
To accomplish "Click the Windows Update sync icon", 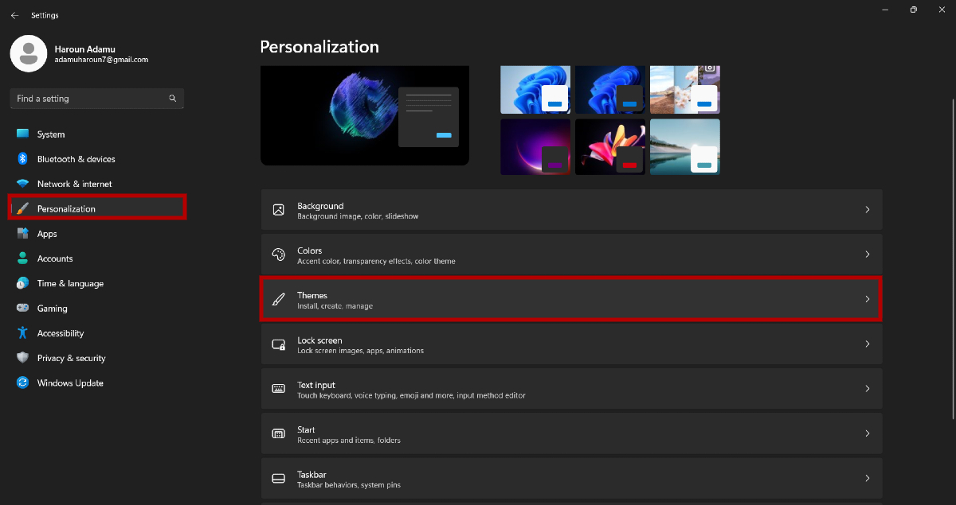I will [22, 383].
